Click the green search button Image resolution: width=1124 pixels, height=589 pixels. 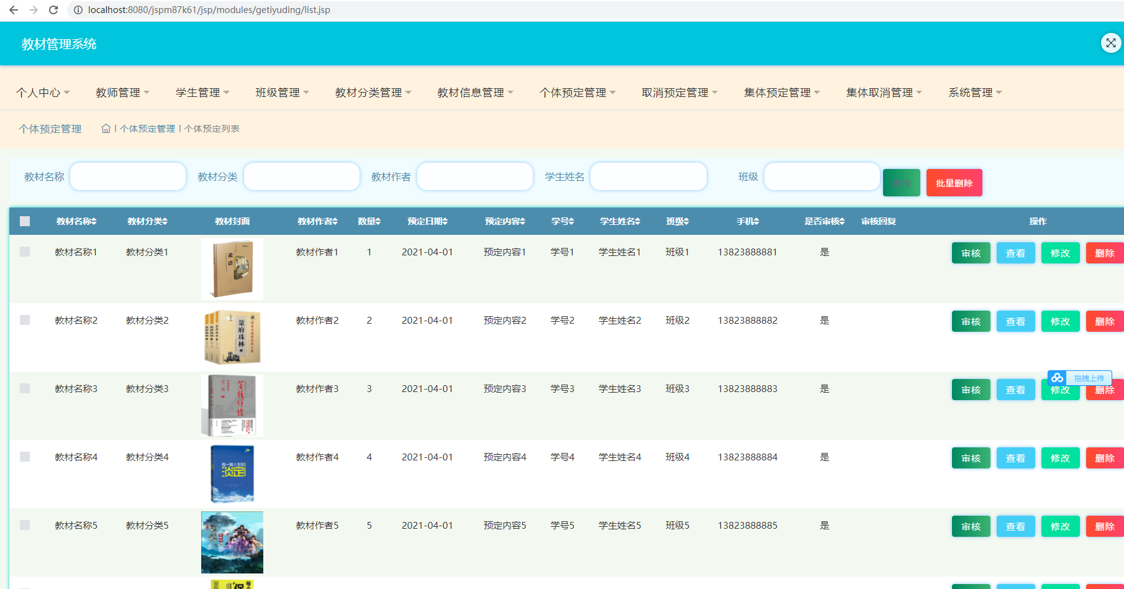(902, 183)
